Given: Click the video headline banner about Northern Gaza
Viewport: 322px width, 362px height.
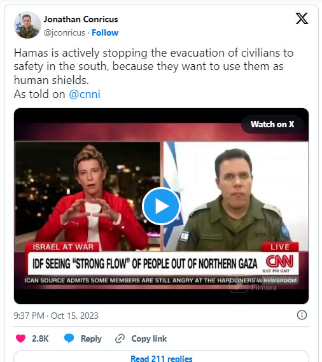Looking at the screenshot, I should 145,264.
